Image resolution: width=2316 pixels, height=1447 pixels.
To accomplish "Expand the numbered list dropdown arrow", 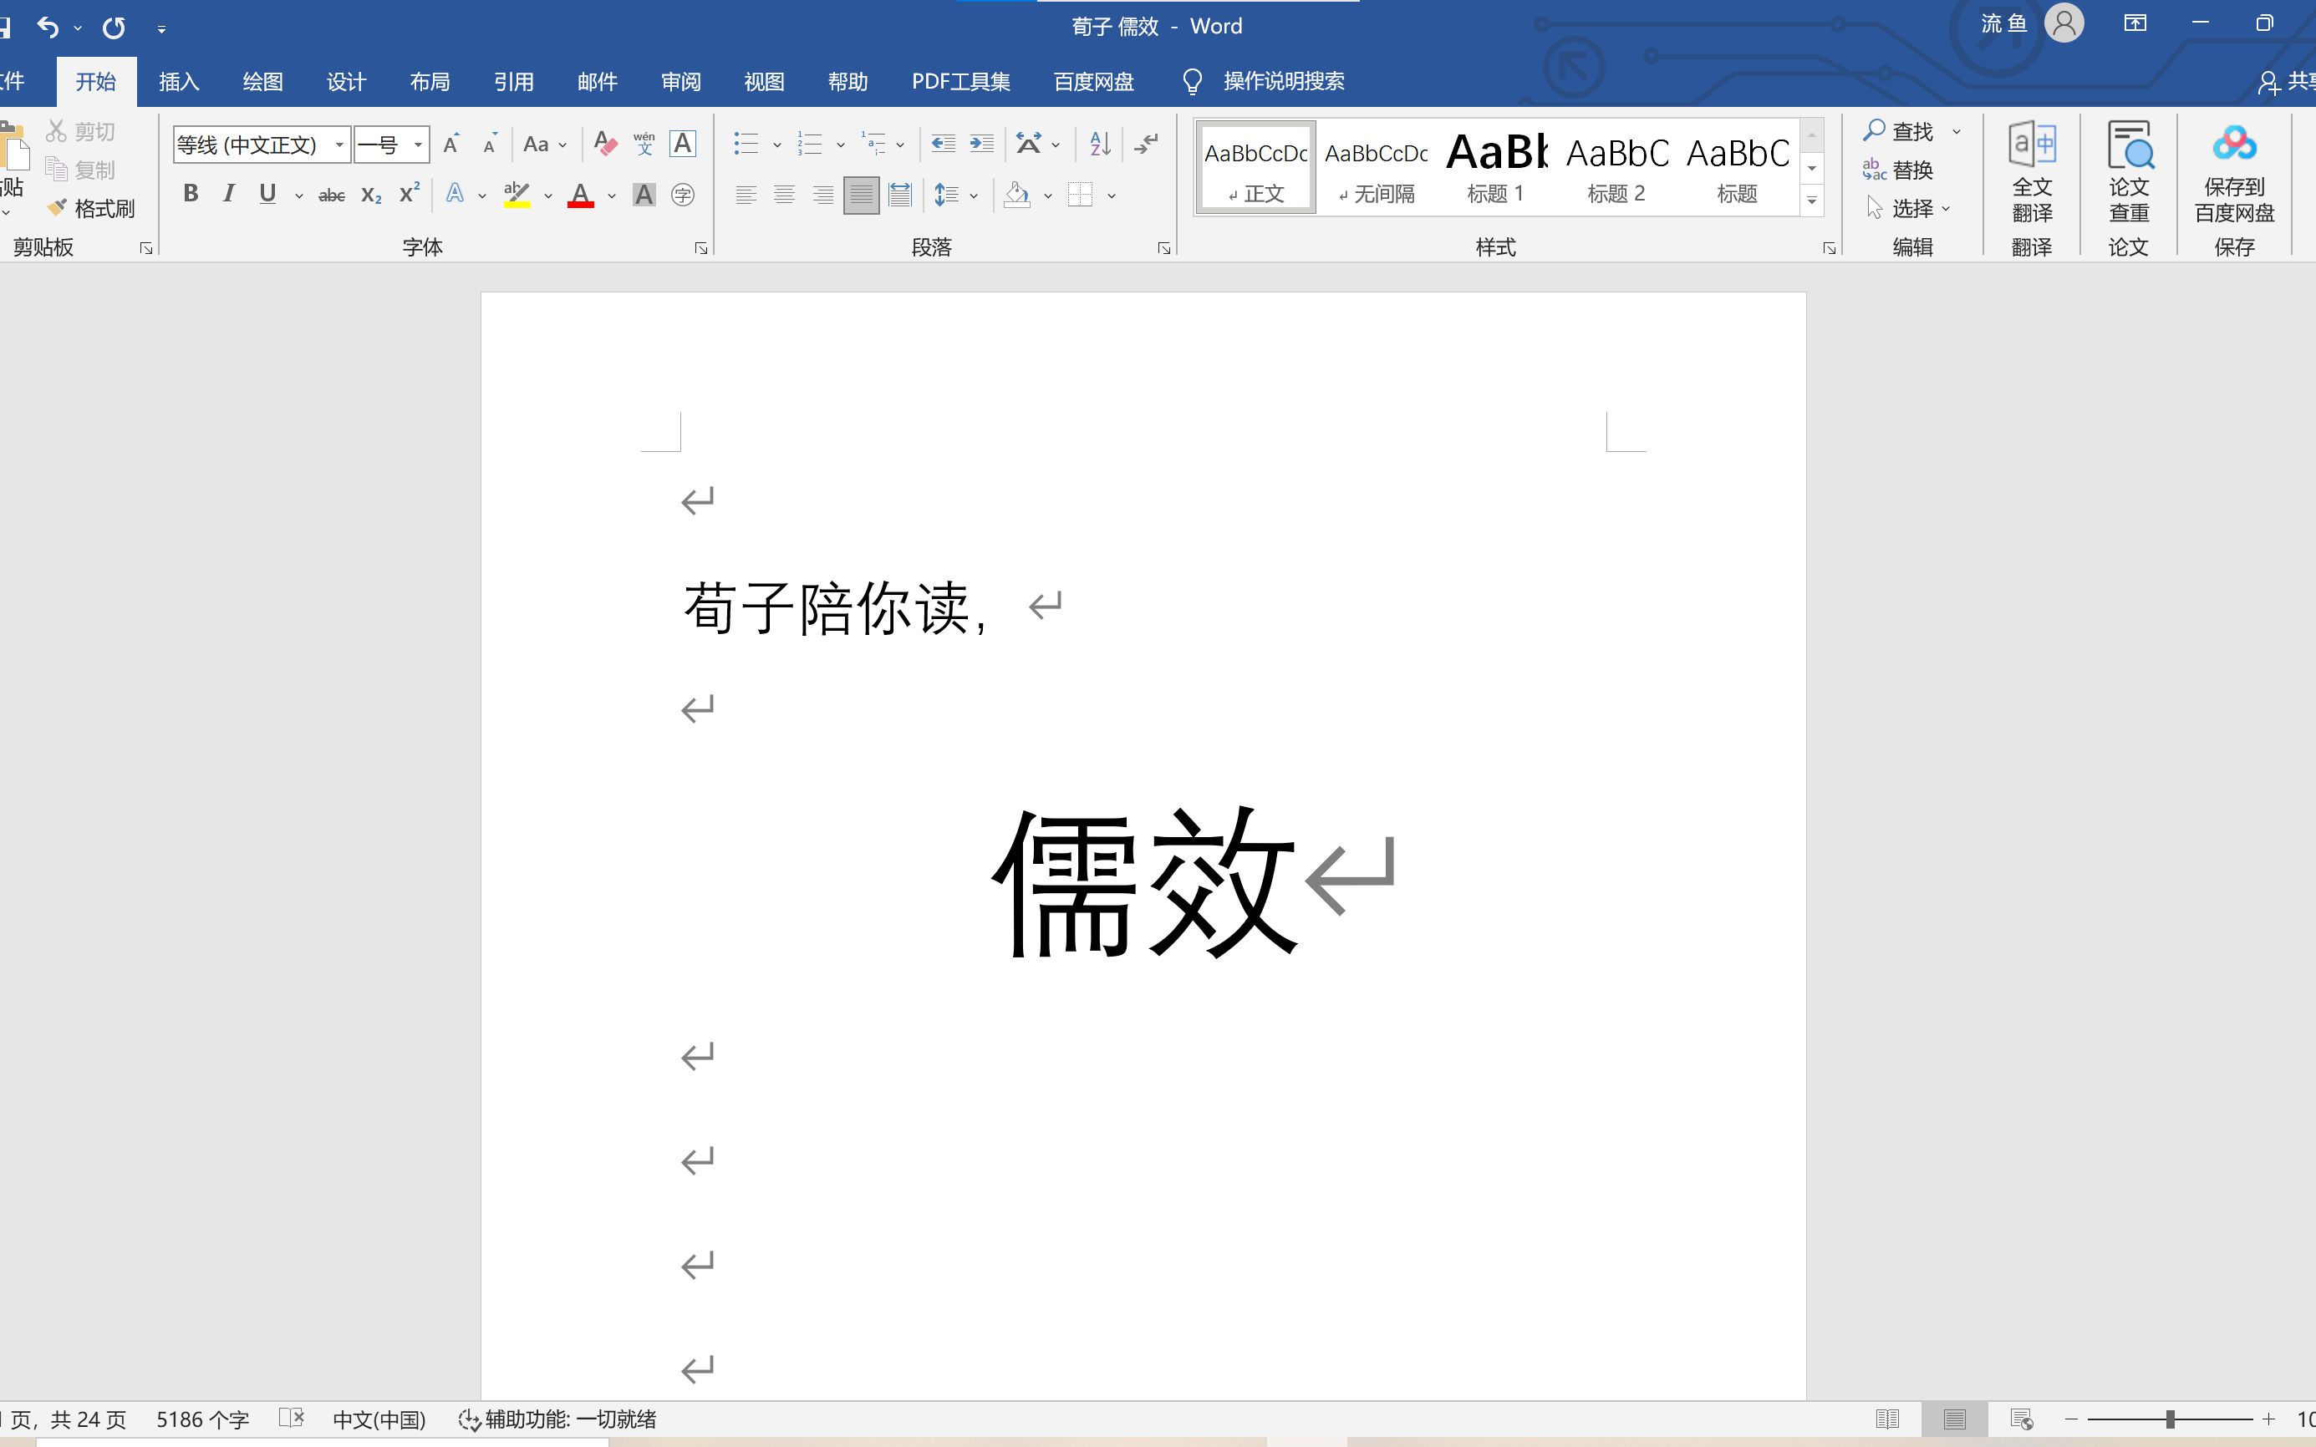I will pyautogui.click(x=841, y=145).
